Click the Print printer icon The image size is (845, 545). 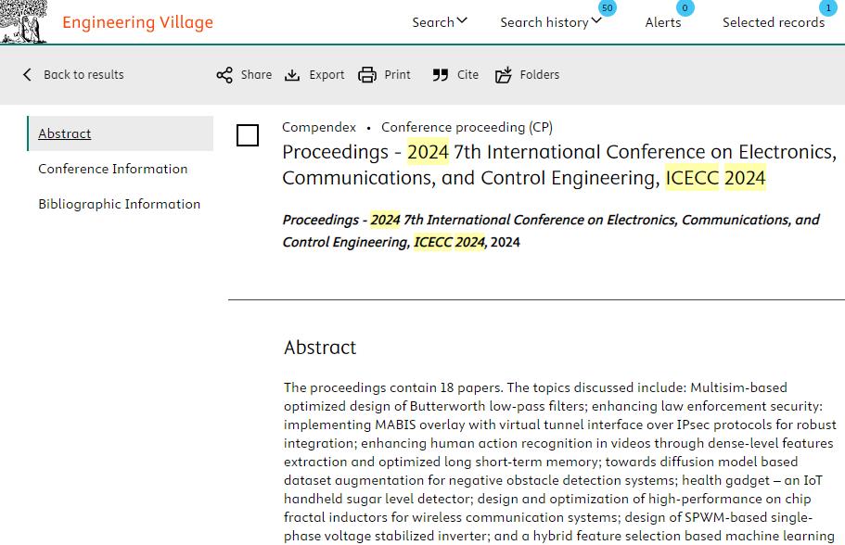coord(367,75)
